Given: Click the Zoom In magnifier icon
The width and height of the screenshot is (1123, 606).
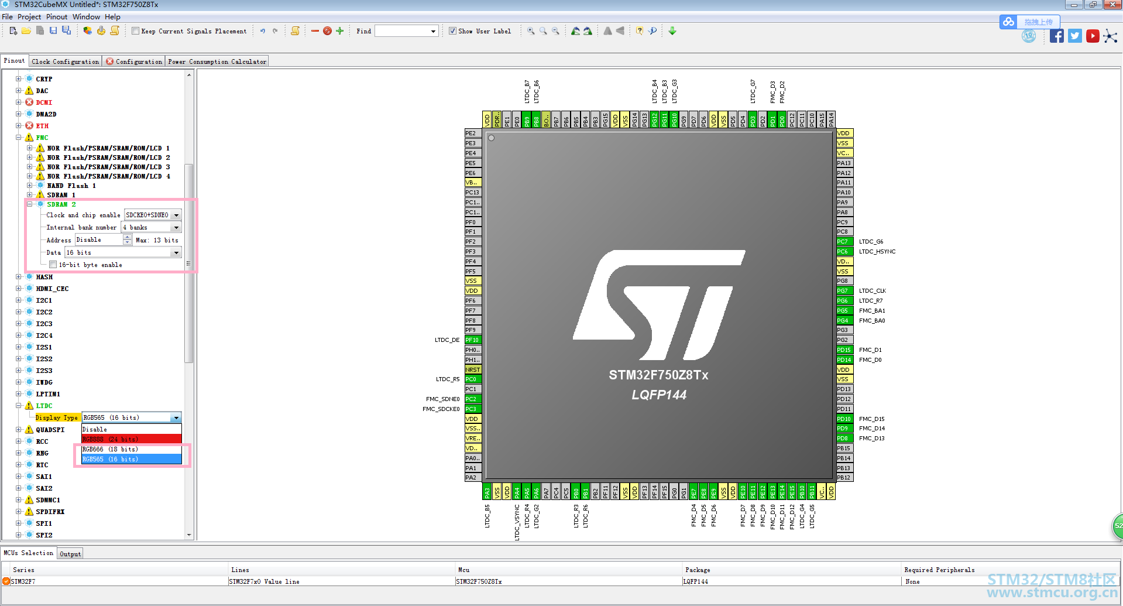Looking at the screenshot, I should click(531, 31).
